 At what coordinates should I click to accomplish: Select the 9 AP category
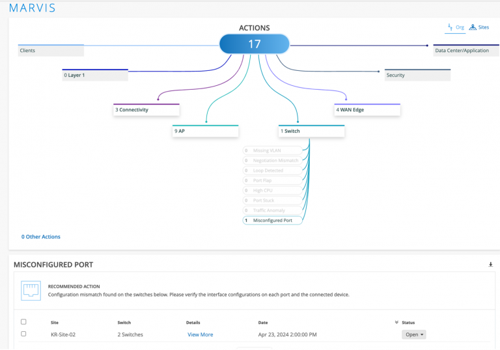(x=205, y=131)
